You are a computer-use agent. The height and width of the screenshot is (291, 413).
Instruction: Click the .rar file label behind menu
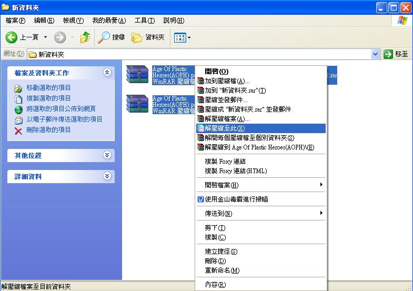coord(332,75)
